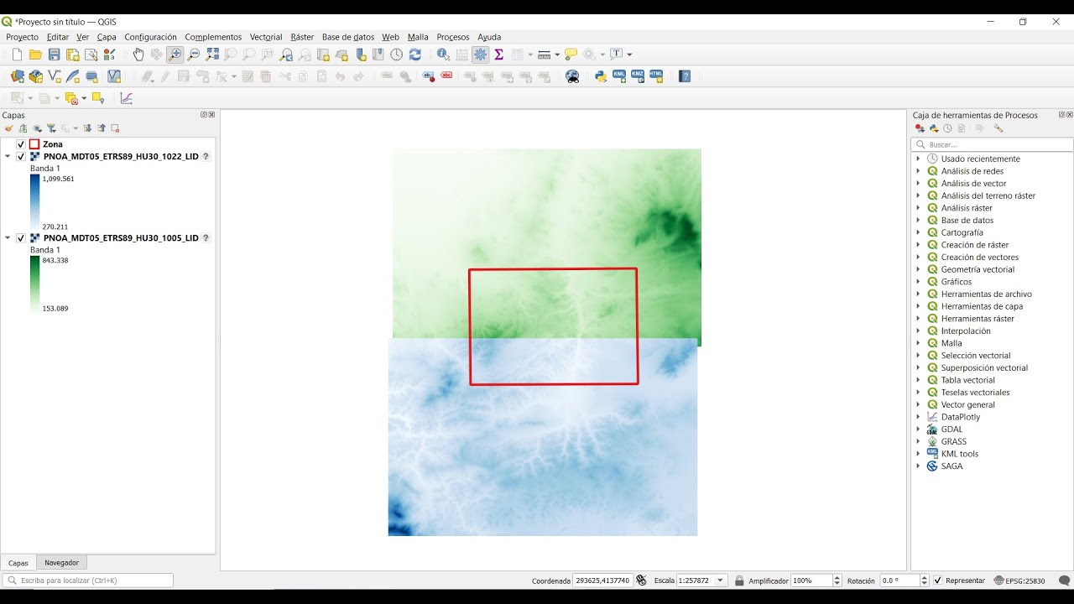
Task: Switch to the Capas tab
Action: tap(18, 563)
